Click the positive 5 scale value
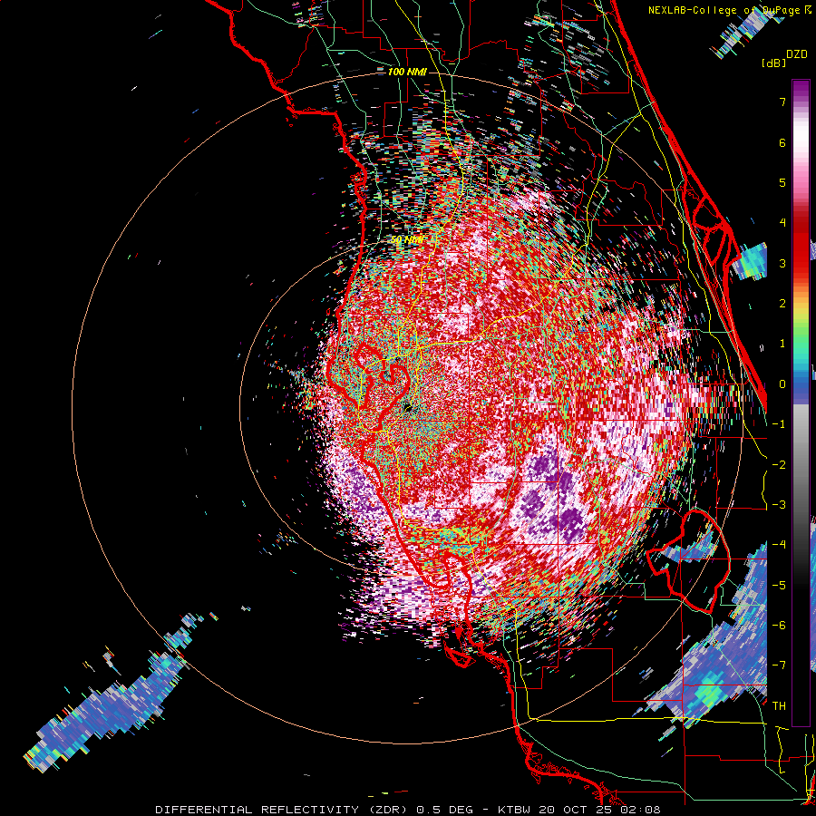The height and width of the screenshot is (816, 816). pos(782,182)
